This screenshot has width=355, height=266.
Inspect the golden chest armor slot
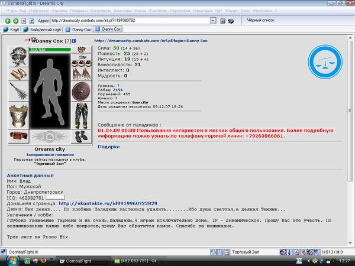(x=18, y=116)
